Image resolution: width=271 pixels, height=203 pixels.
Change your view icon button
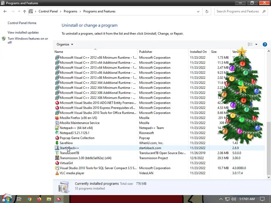[250, 44]
